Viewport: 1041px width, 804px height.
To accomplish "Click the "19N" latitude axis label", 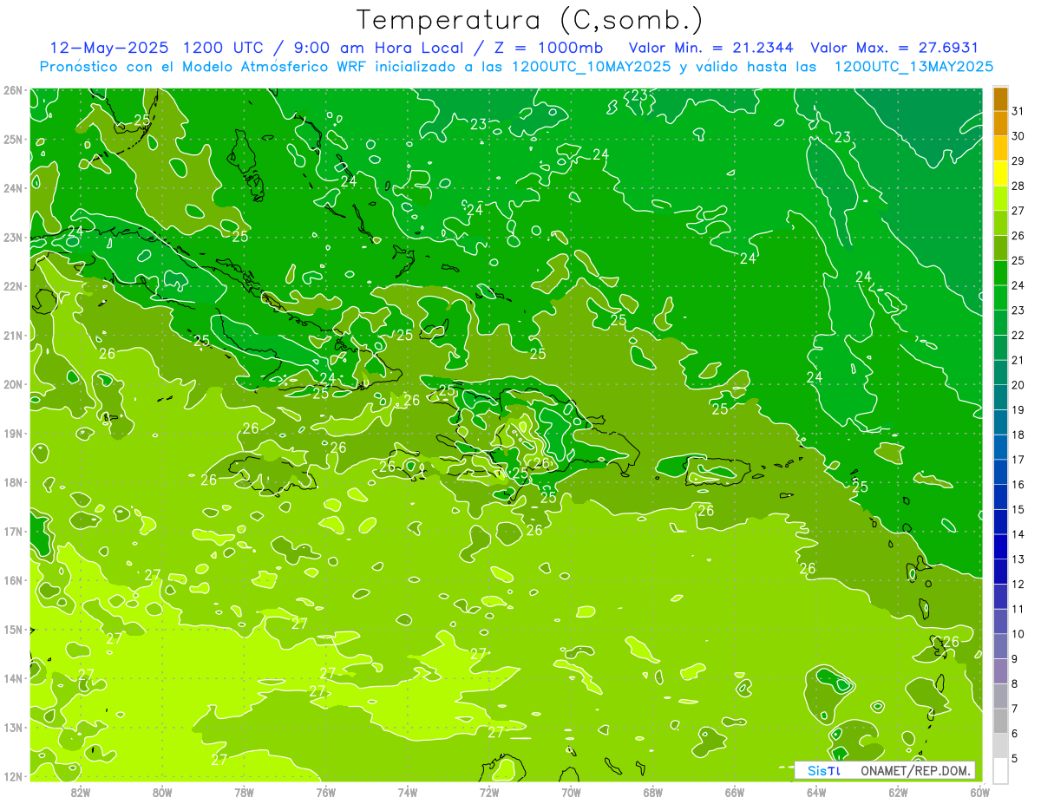I will 13,433.
